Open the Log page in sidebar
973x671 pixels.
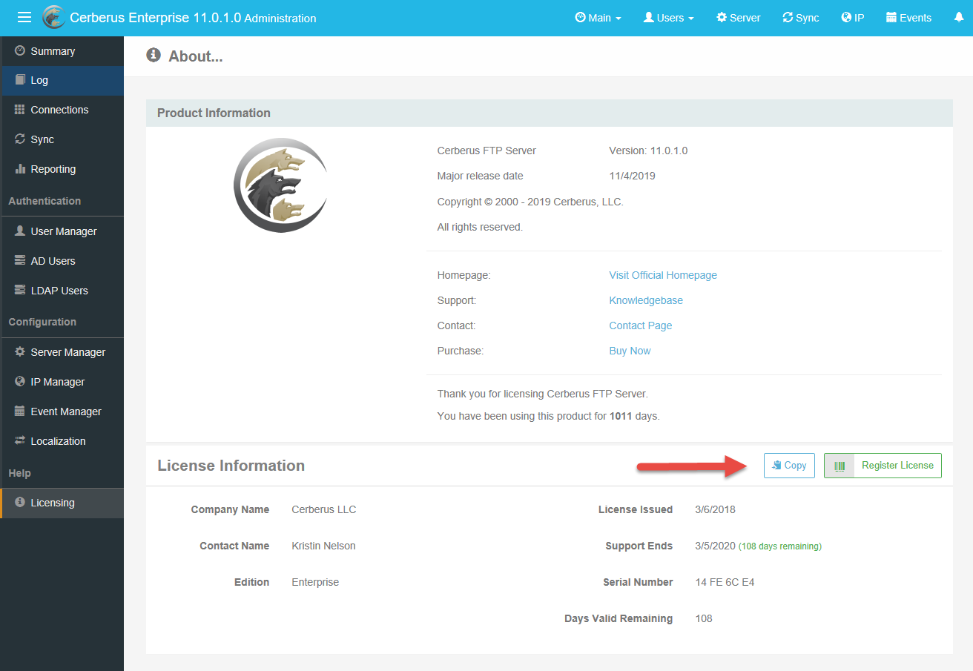(x=62, y=80)
